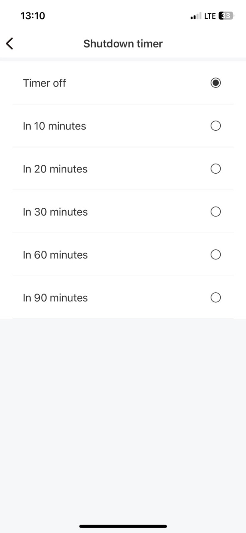This screenshot has width=246, height=533.
Task: Select the In 30 minutes radio button
Action: click(216, 212)
